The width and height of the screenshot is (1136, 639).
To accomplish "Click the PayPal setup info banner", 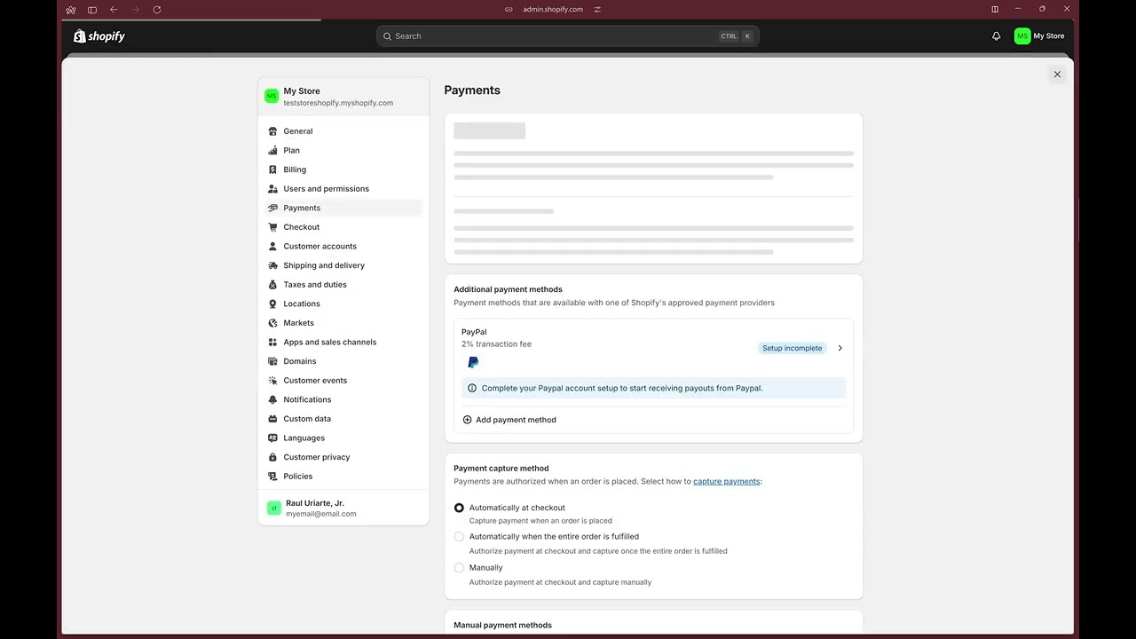I will [654, 388].
